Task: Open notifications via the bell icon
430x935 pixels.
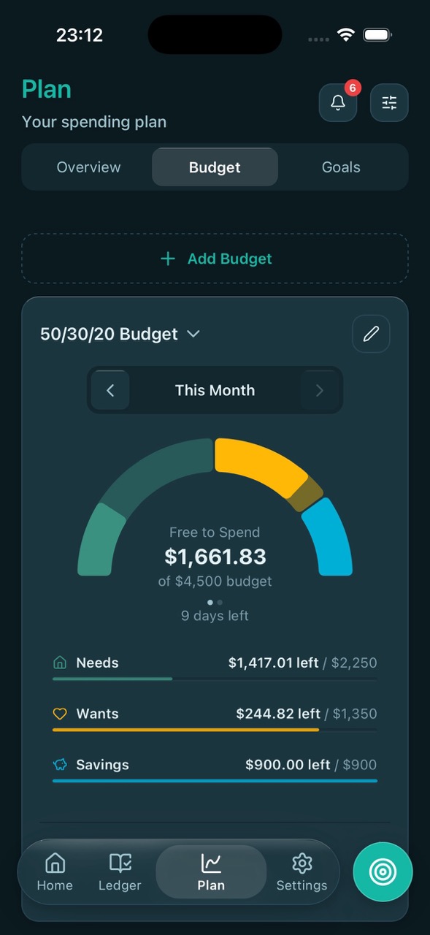Action: click(337, 102)
